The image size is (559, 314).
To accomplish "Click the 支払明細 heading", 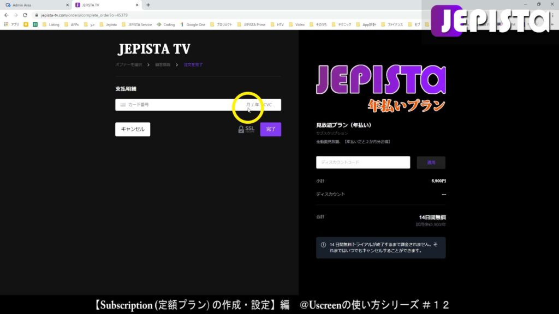I will coord(126,89).
